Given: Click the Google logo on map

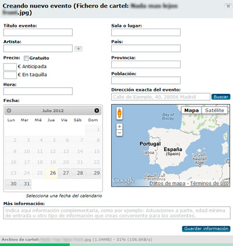Looking at the screenshot, I should click(123, 181).
